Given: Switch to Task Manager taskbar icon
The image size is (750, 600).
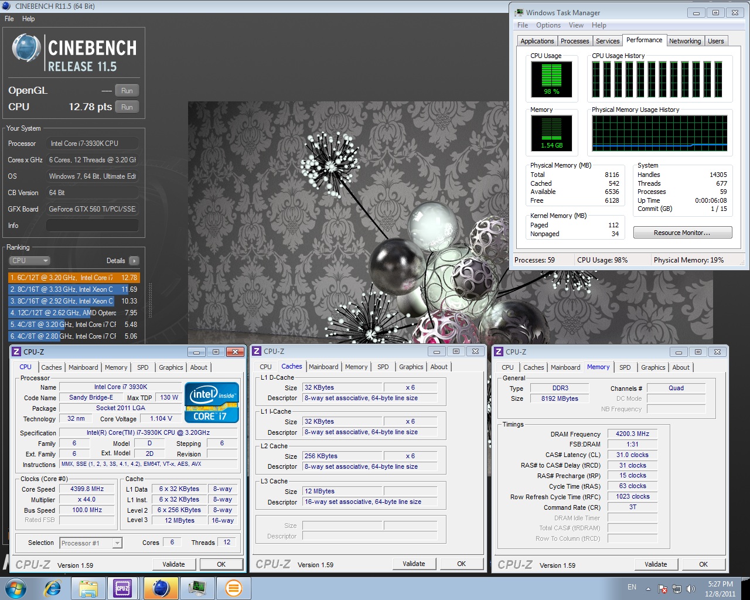Looking at the screenshot, I should [197, 588].
